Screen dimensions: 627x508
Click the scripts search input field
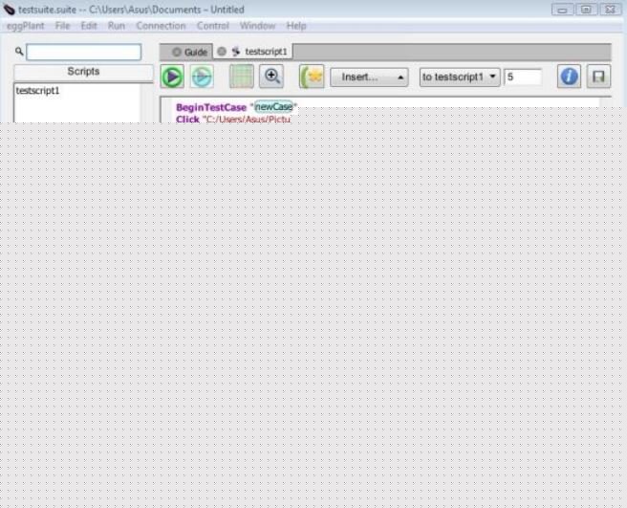[83, 52]
